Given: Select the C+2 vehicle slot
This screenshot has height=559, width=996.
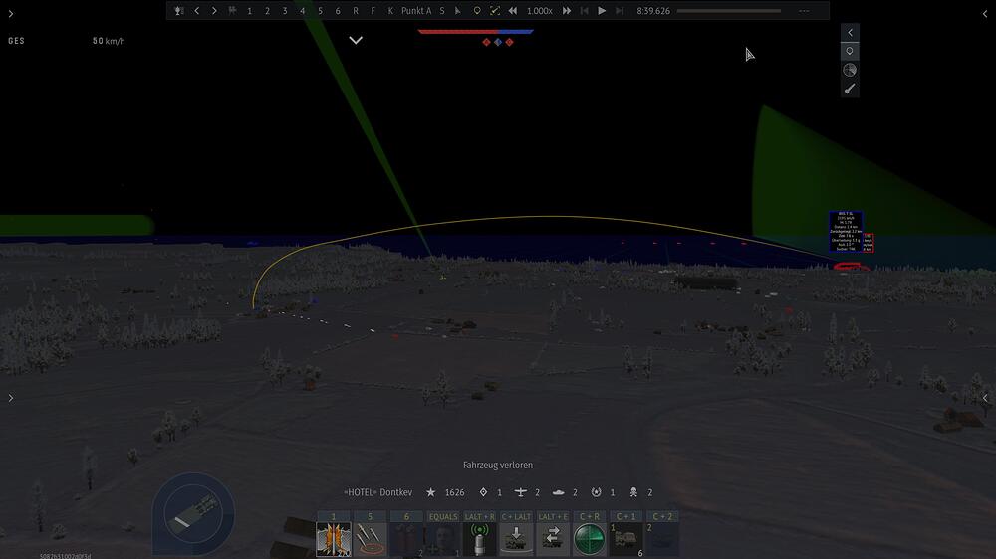Looking at the screenshot, I should coord(662,539).
